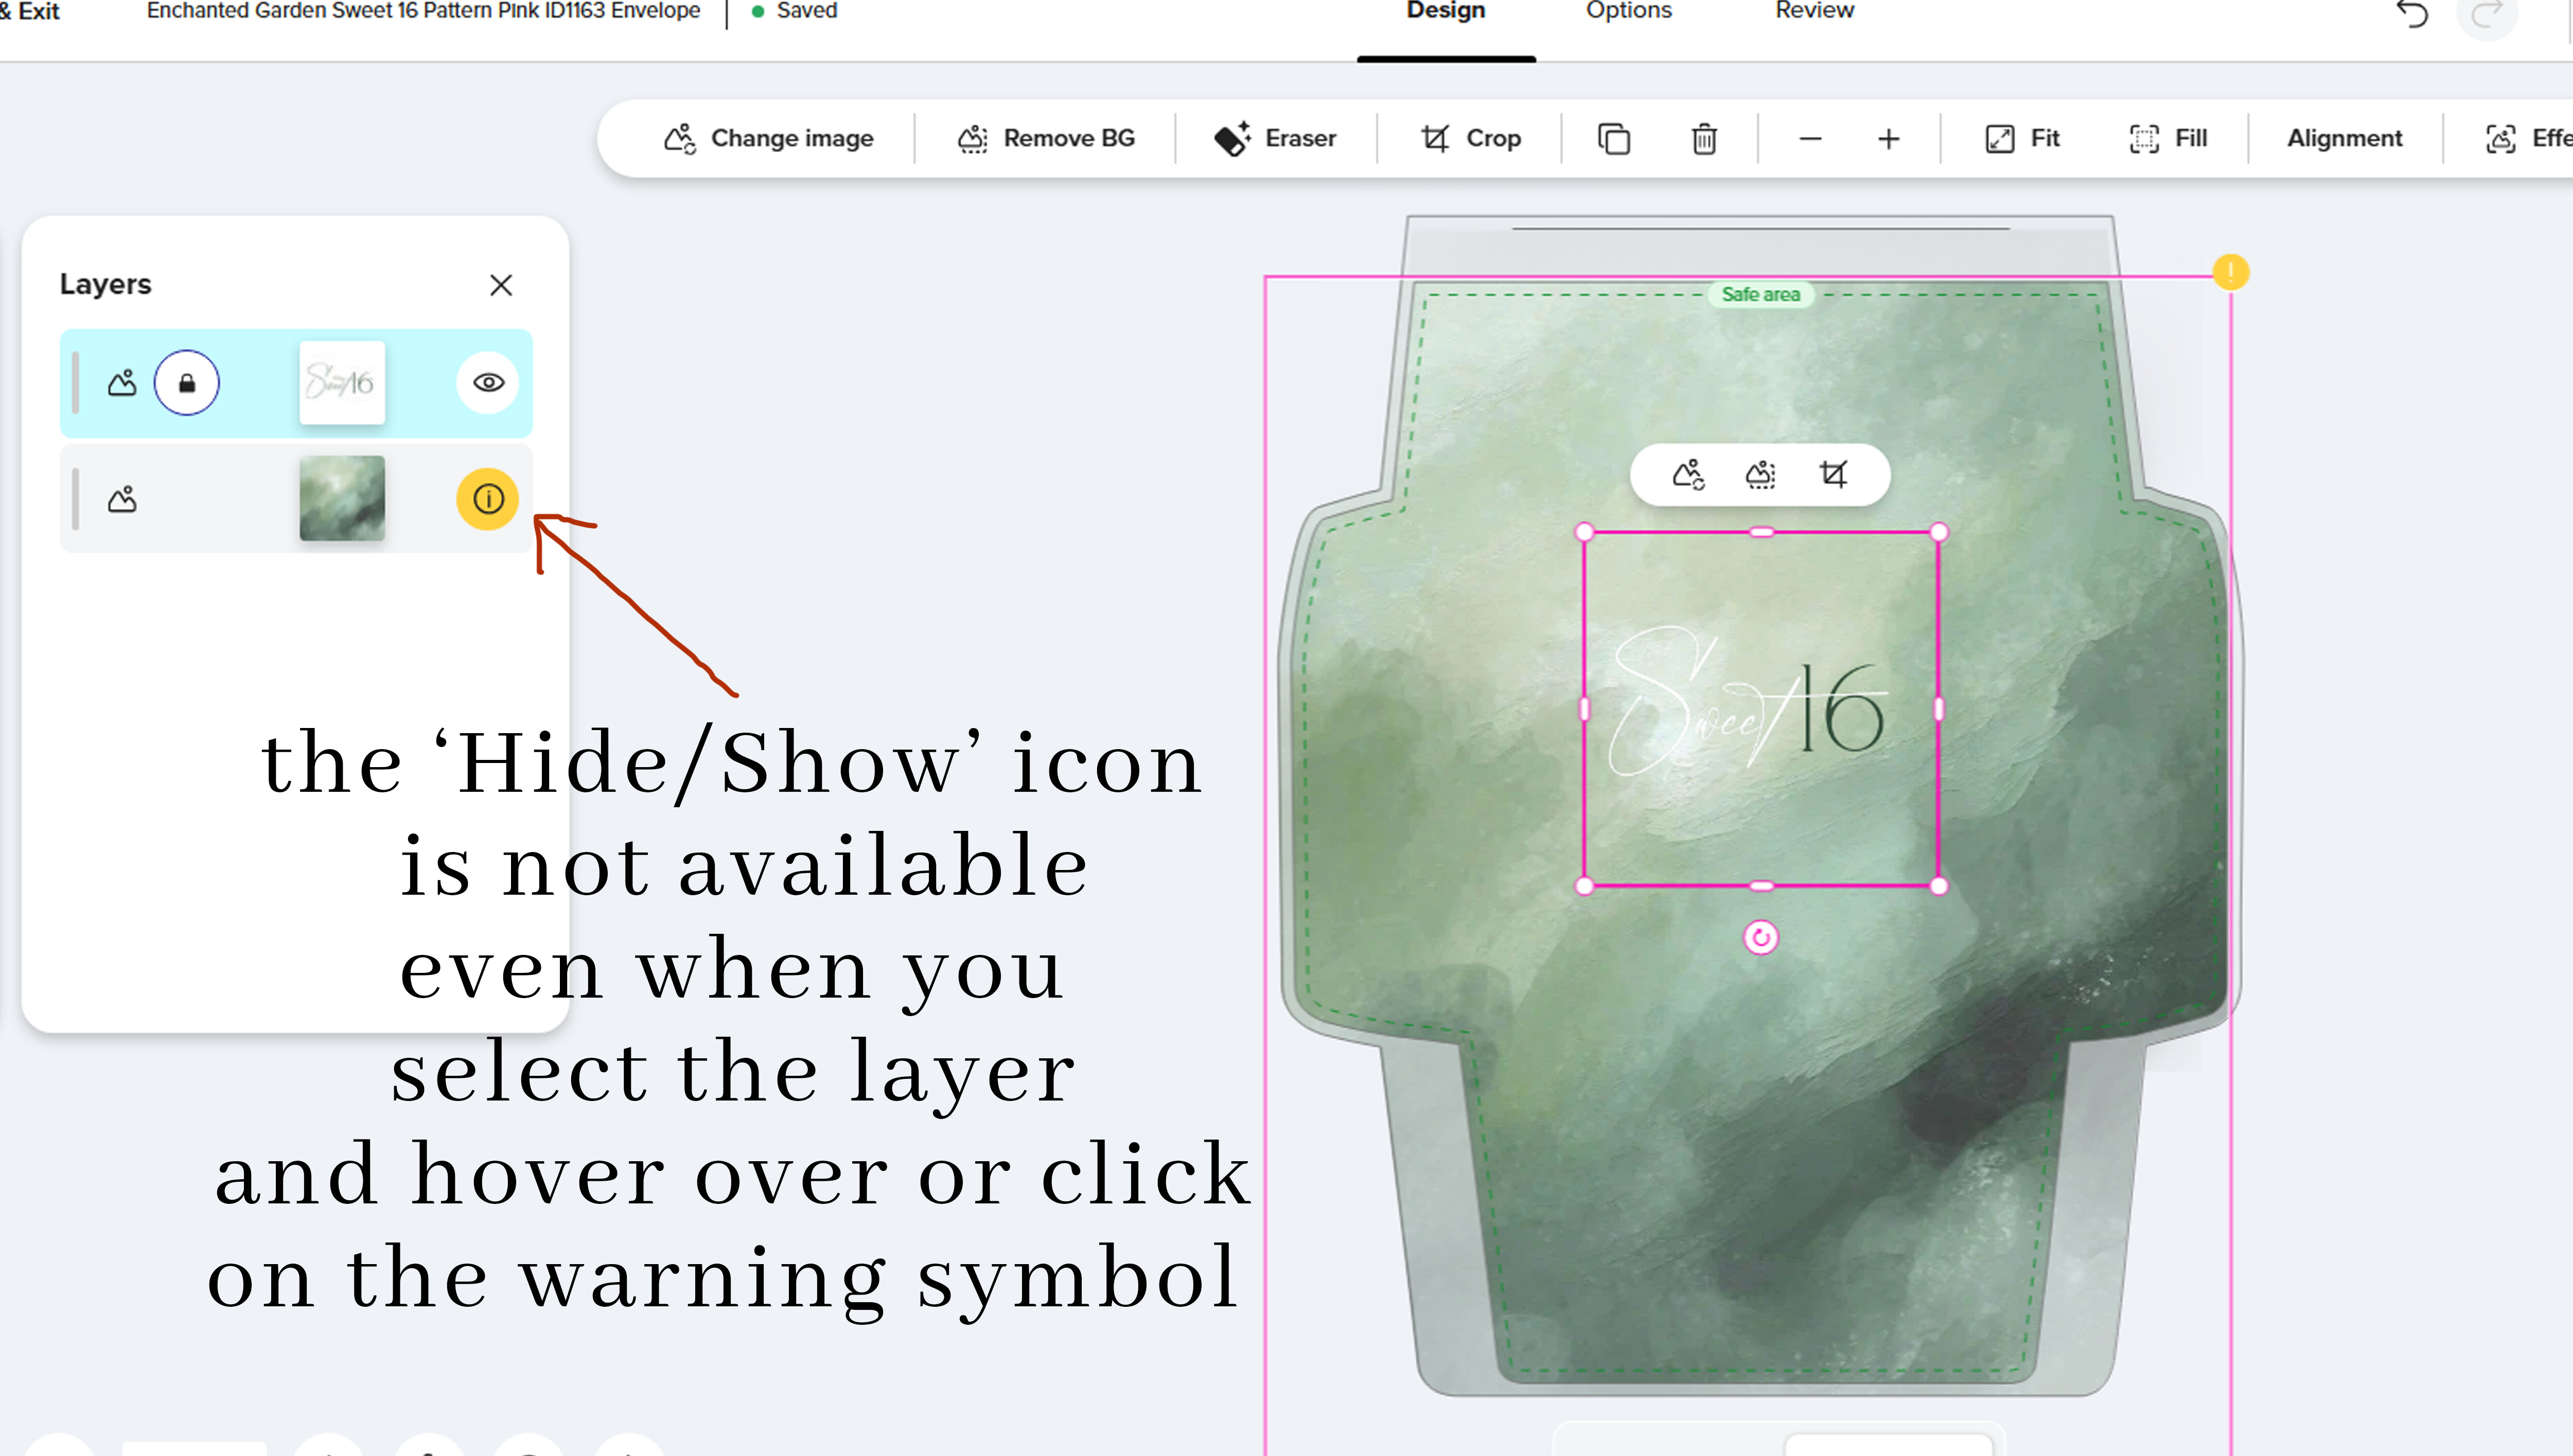Click the pink rotate handle below selection
Viewport: 2573px width, 1456px height.
(x=1761, y=938)
